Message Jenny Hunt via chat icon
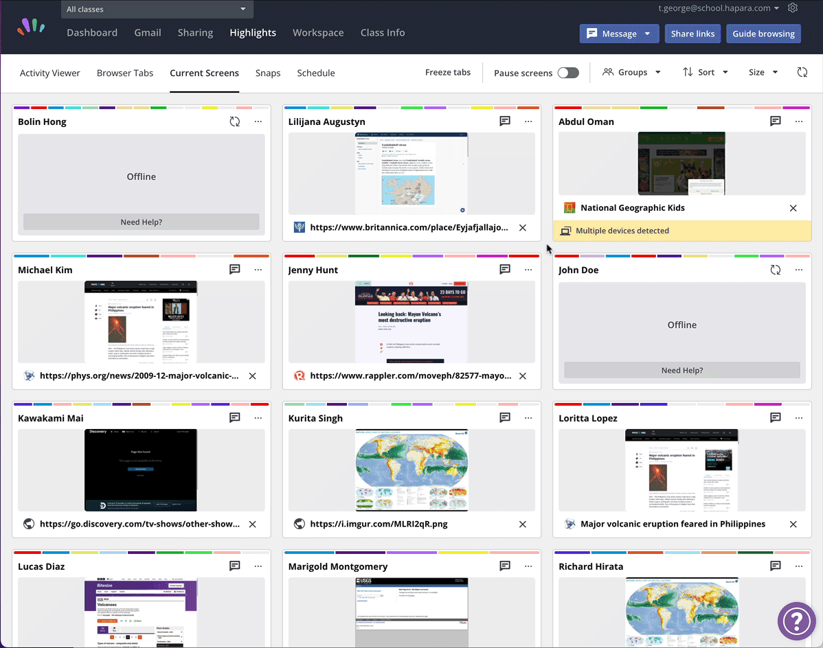The width and height of the screenshot is (823, 648). pos(505,270)
